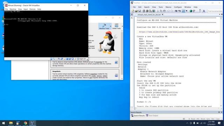Open TextPad Configure menu

click(x=178, y=7)
